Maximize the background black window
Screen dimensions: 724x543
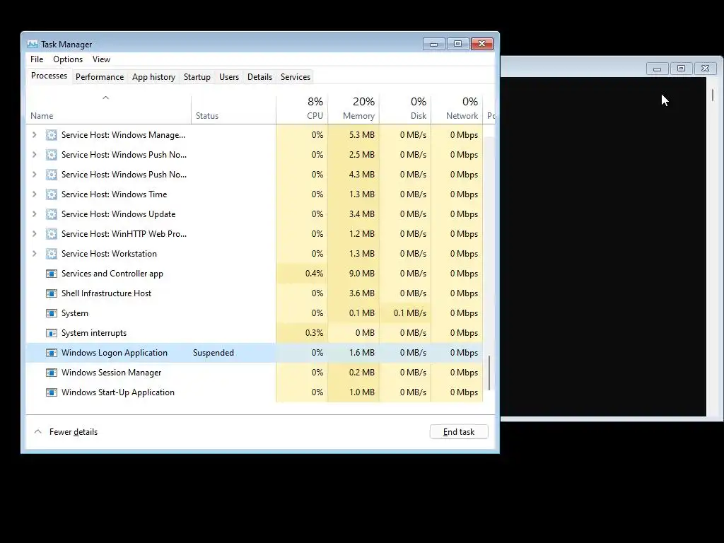(x=681, y=69)
